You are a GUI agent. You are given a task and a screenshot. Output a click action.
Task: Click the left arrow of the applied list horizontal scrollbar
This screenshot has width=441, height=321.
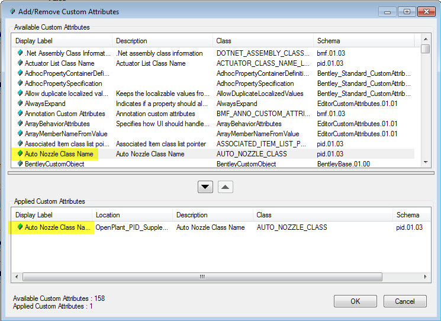(17, 277)
